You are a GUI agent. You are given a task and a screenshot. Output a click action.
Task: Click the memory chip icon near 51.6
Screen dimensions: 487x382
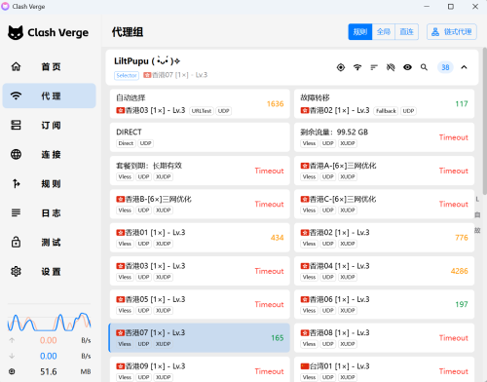[x=12, y=371]
